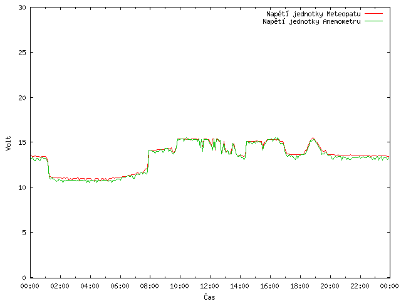Click the y-axis value 30

(x=23, y=8)
